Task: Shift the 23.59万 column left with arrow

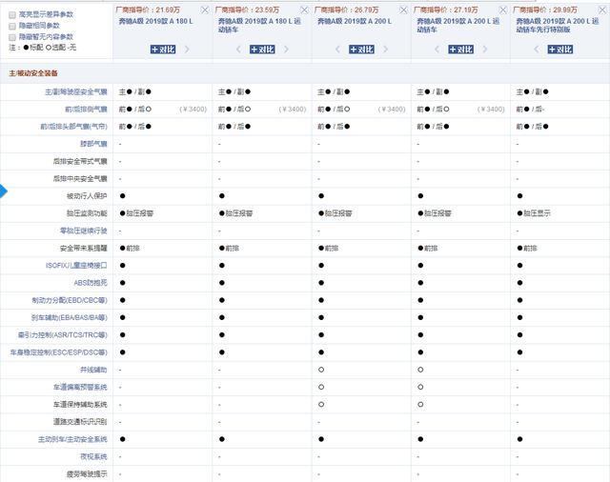Action: click(x=239, y=50)
